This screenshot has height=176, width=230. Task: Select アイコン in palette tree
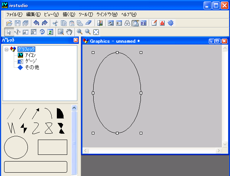tap(30, 55)
